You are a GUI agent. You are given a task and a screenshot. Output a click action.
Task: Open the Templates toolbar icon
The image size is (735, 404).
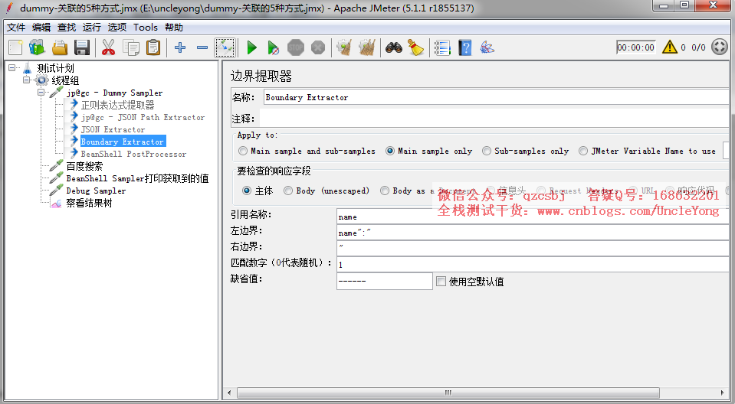37,47
